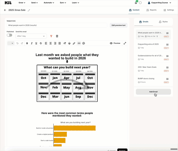Viewport: 178px width, 151px height.
Task: Open the Copywriting Course account dropdown
Action: coord(159,3)
